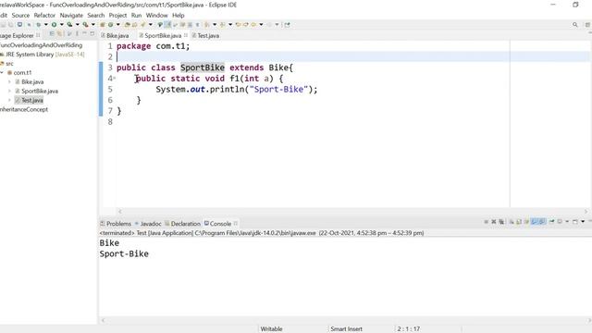The height and width of the screenshot is (333, 592).
Task: Click the Open Terminal monitor icon
Action: [x=19, y=25]
